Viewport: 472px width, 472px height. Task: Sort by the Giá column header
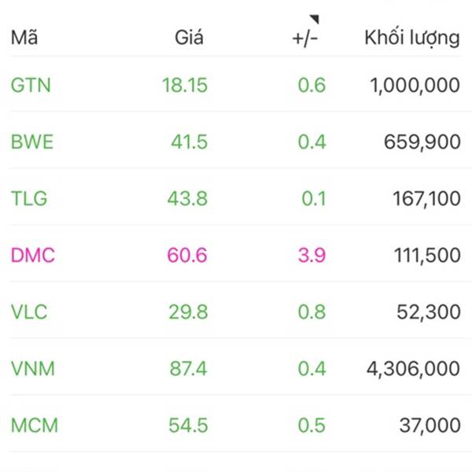189,38
